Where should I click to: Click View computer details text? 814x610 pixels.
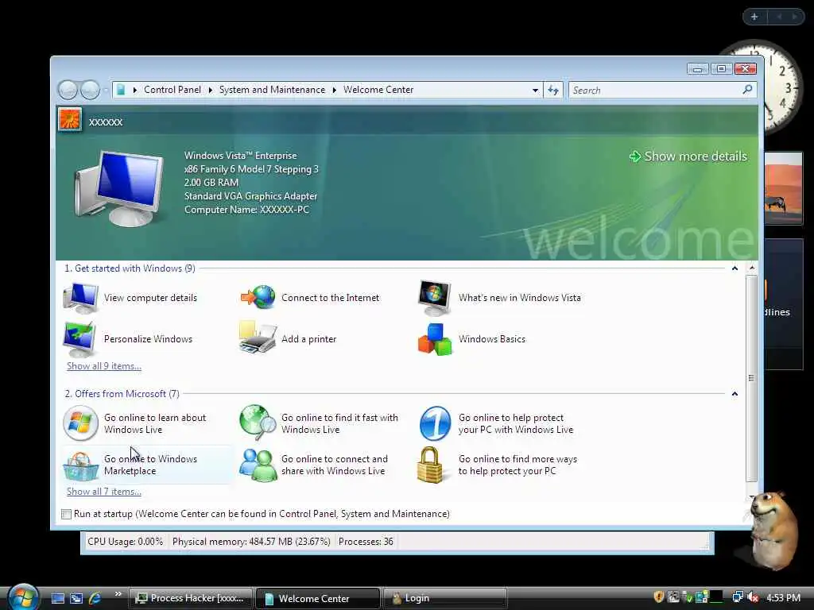(150, 298)
